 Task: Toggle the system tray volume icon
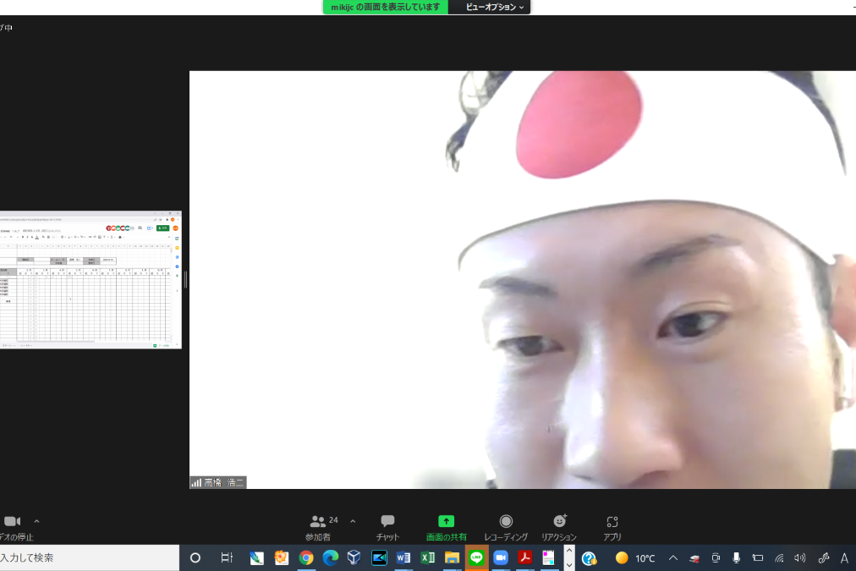[800, 557]
